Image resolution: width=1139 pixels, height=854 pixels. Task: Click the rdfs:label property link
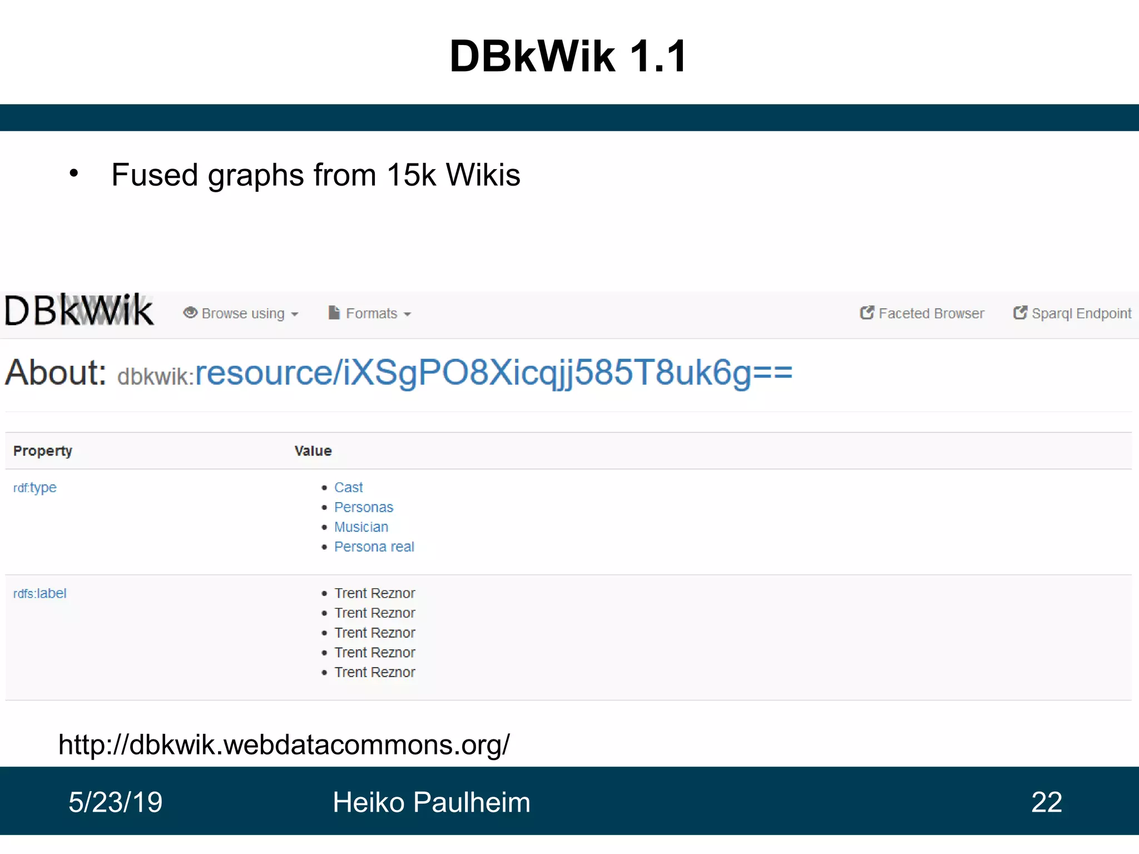pos(40,593)
